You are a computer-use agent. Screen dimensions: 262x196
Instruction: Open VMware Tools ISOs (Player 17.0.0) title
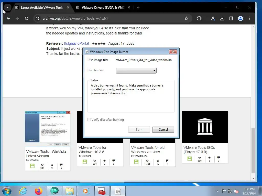(x=199, y=150)
